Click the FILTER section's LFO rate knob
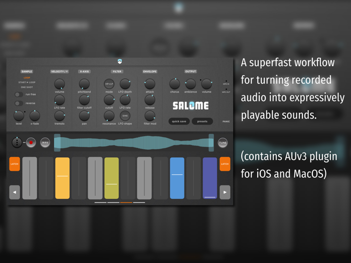The image size is (351, 263). pyautogui.click(x=125, y=100)
